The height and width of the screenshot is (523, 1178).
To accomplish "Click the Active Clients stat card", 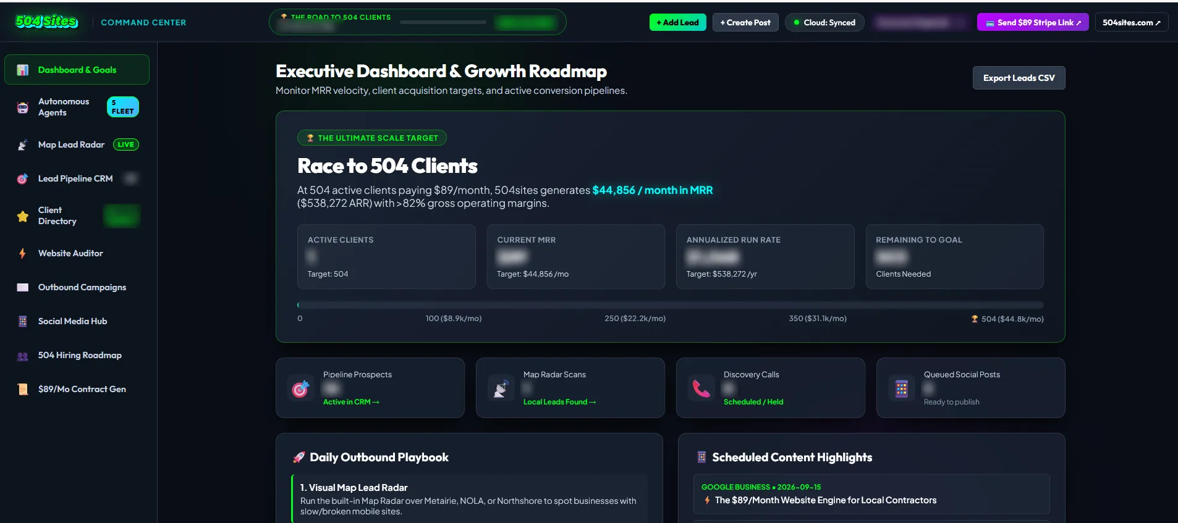I will pos(386,256).
